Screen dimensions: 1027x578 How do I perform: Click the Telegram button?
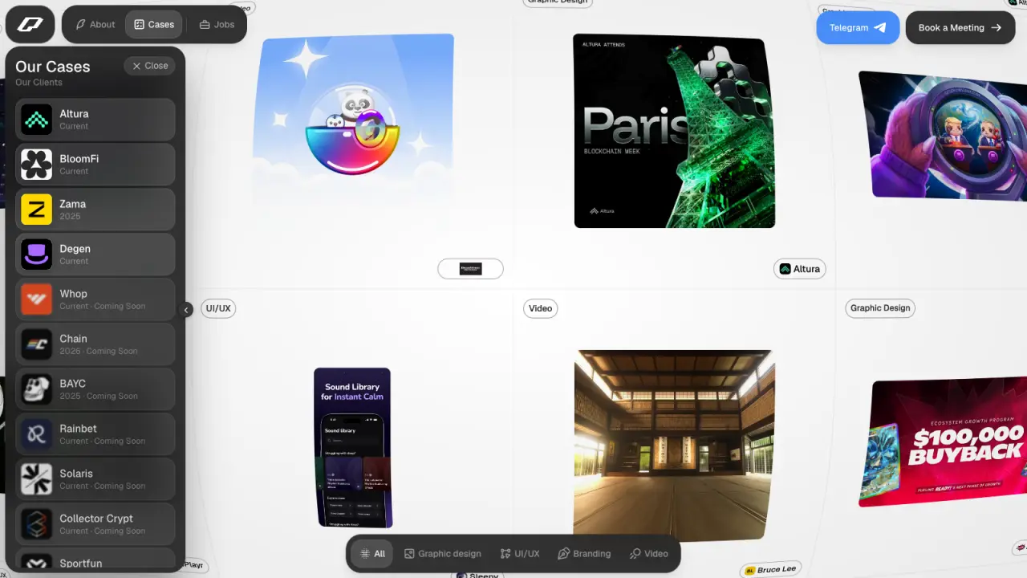tap(858, 27)
